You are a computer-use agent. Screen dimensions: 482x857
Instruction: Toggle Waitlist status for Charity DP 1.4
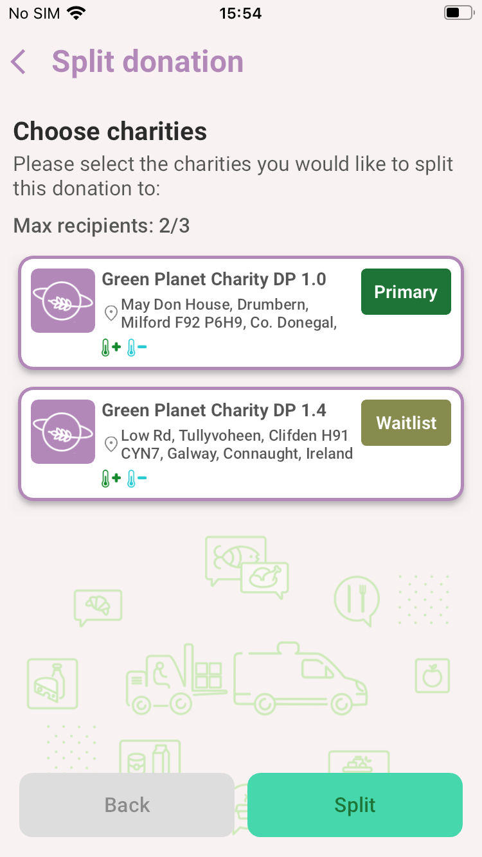click(406, 423)
